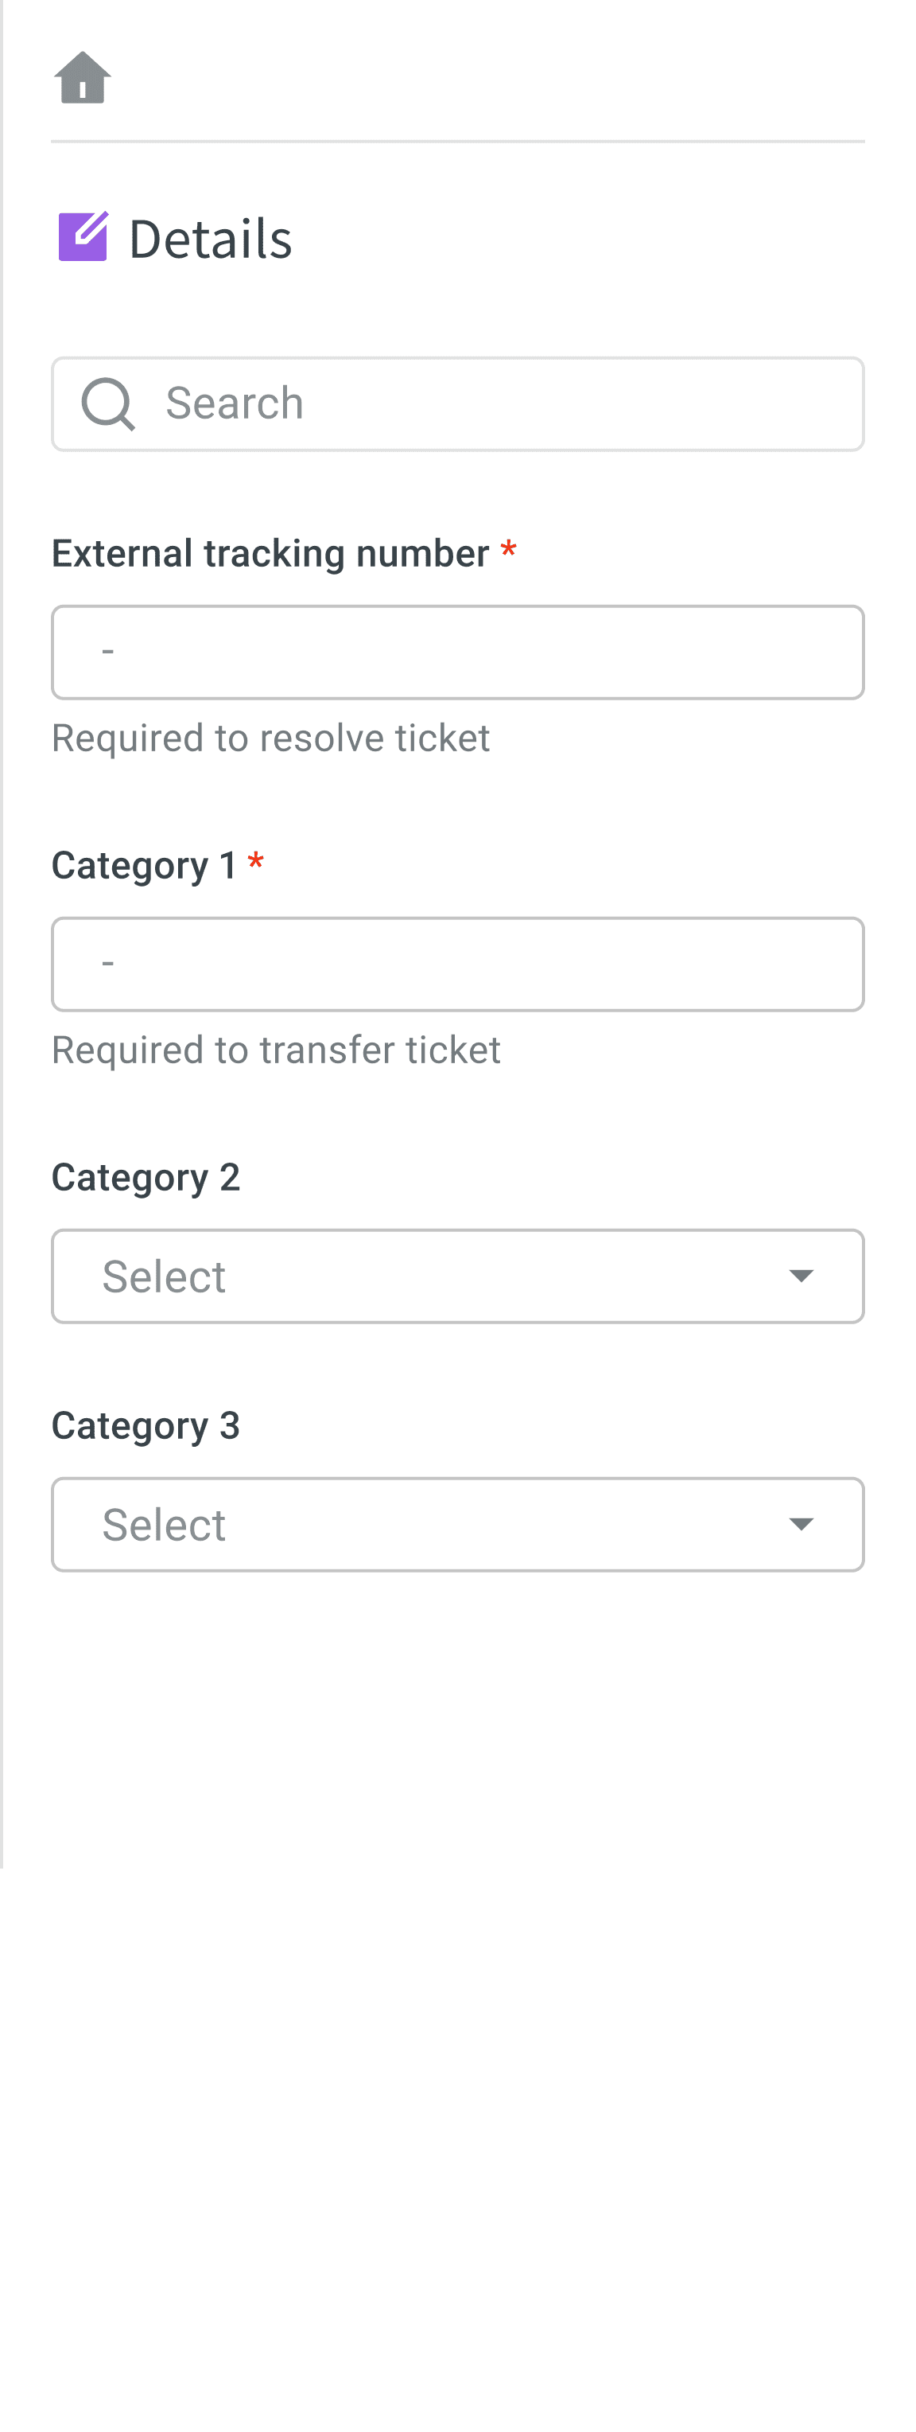Click the Category 1 input box
This screenshot has height=2432, width=916.
tap(457, 964)
